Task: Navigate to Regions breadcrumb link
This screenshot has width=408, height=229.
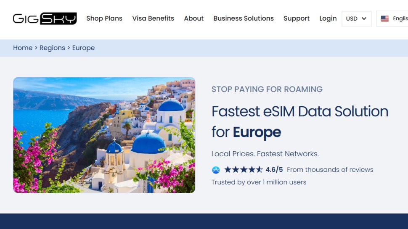Action: [52, 48]
